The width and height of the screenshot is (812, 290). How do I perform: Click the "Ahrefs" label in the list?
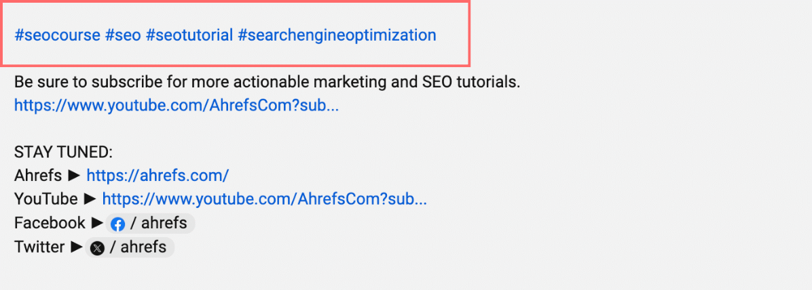point(38,175)
